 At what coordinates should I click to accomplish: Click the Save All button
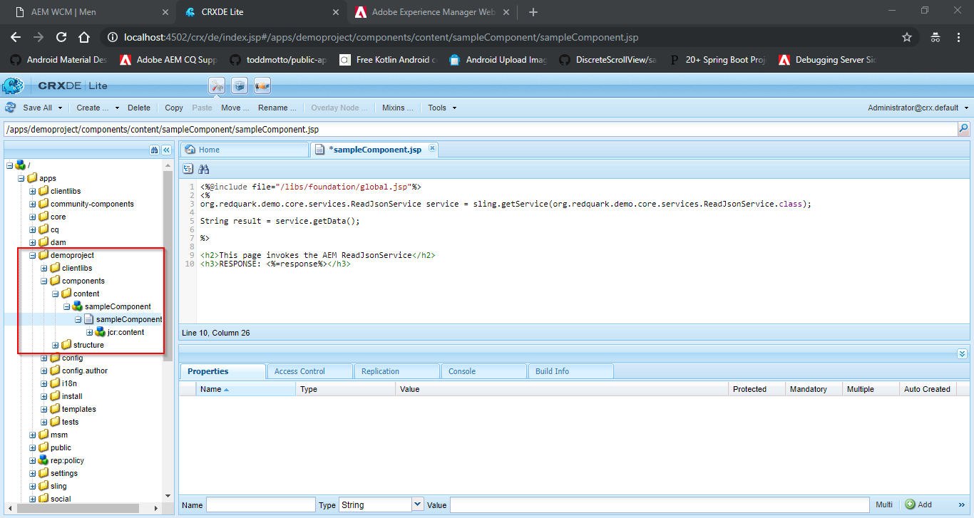(x=37, y=108)
